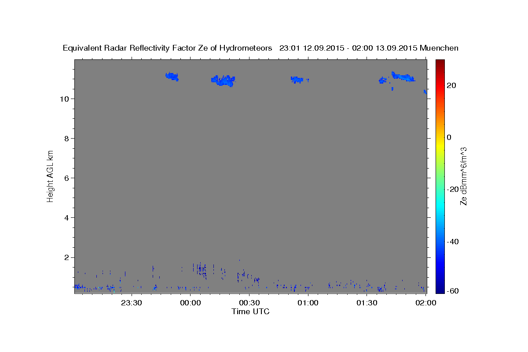This screenshot has width=528, height=352.
Task: Click the 00:30 time tick label
Action: (249, 303)
